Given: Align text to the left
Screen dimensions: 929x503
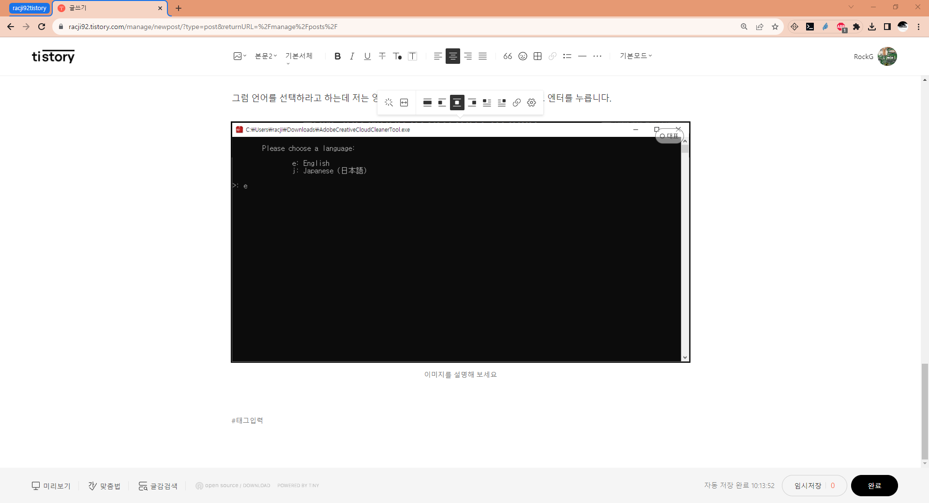Looking at the screenshot, I should pyautogui.click(x=437, y=56).
